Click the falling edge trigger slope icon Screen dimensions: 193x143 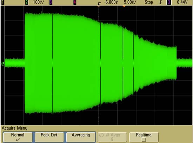(161, 2)
